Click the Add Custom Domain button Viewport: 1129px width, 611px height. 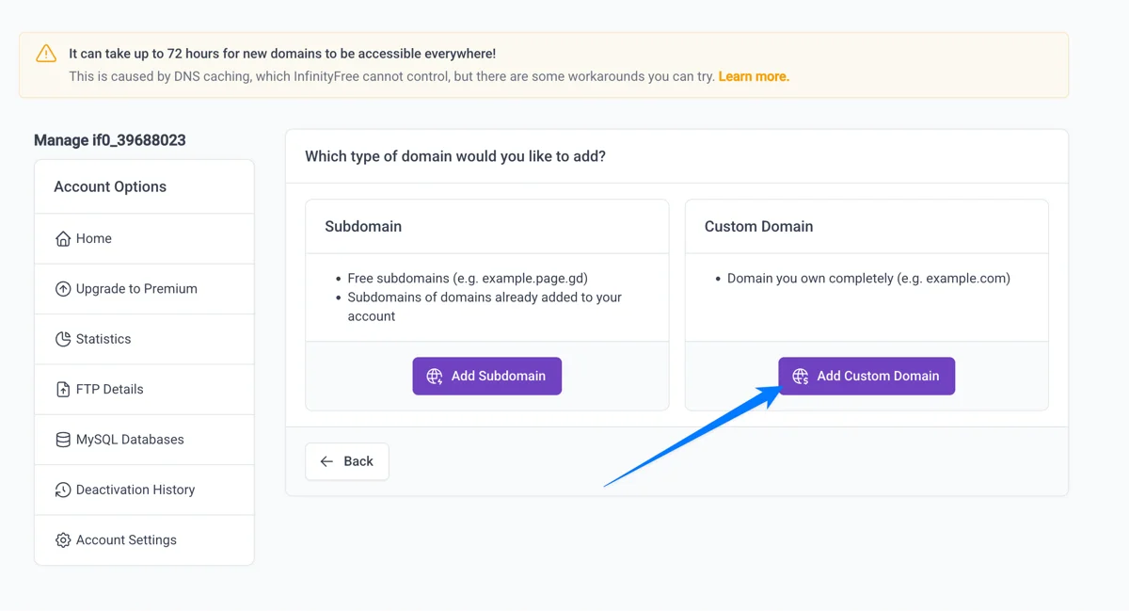[x=866, y=376]
